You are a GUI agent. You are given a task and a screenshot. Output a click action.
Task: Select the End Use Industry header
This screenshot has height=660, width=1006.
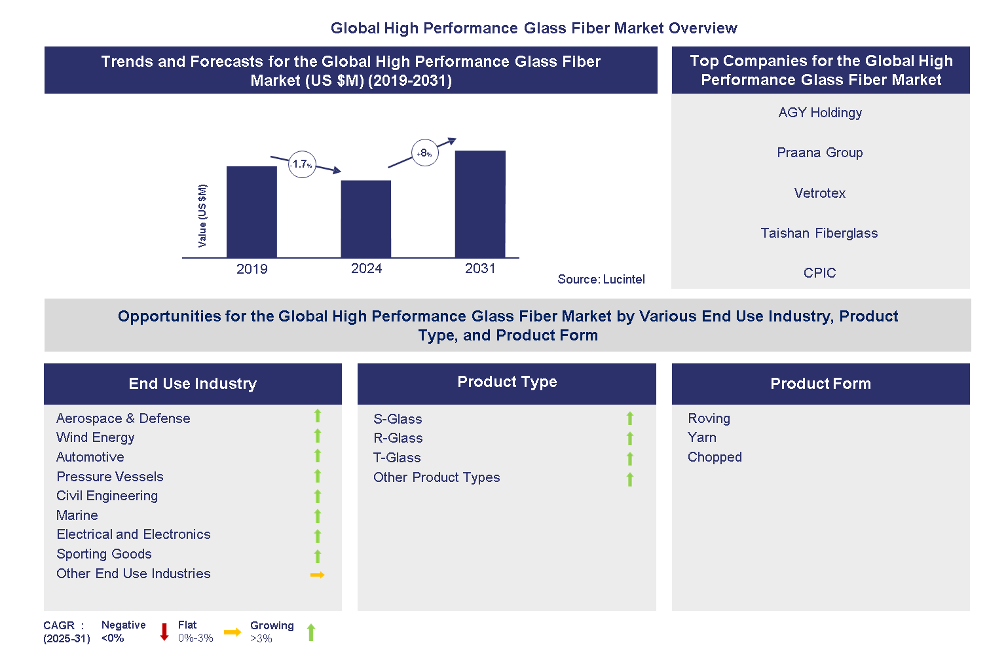pos(193,384)
